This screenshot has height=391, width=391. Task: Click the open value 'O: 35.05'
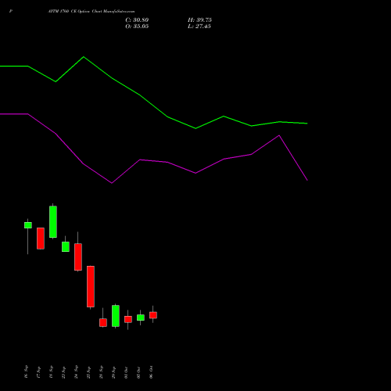click(x=137, y=27)
